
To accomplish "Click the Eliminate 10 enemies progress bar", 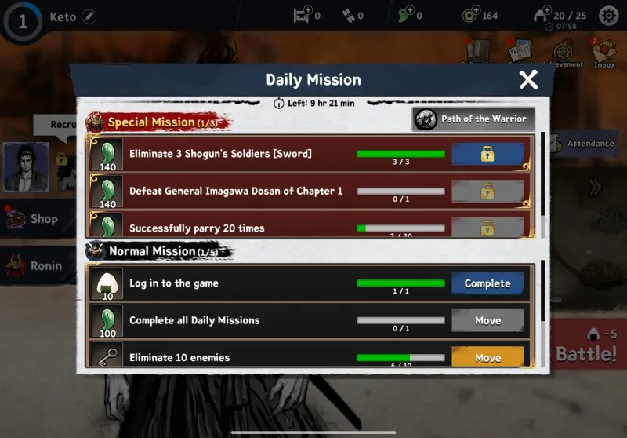I will (x=400, y=357).
